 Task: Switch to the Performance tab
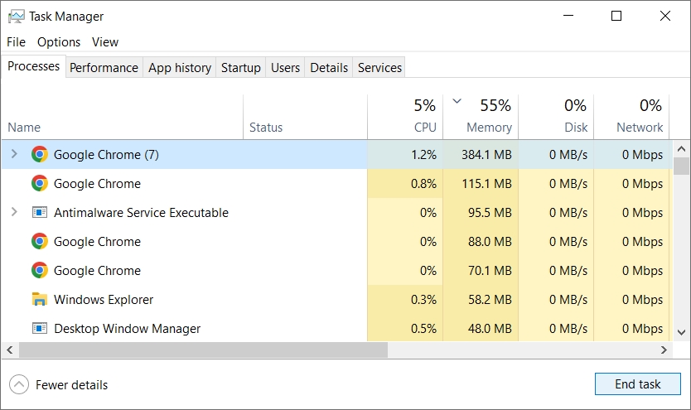coord(104,68)
